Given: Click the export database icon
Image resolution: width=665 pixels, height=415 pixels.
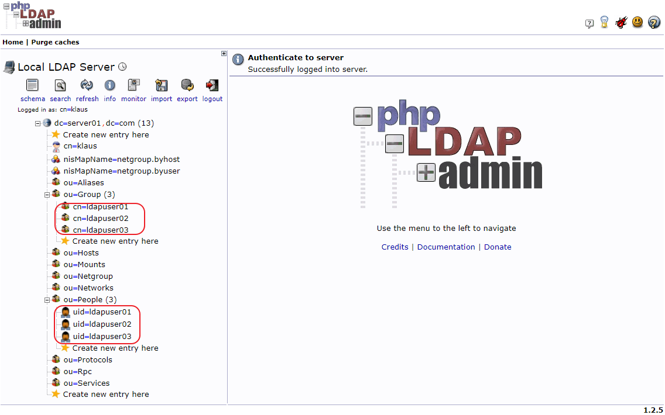Looking at the screenshot, I should 187,85.
